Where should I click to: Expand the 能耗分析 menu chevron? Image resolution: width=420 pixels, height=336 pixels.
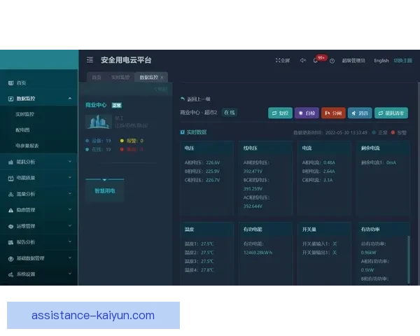[x=70, y=161]
